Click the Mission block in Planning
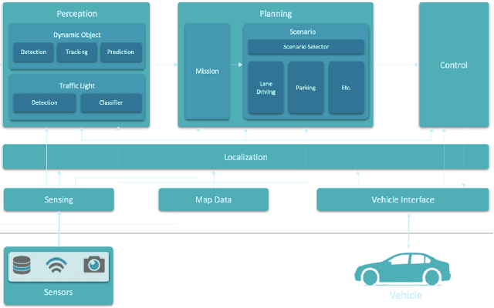Screen dimensions: 494x308 [x=207, y=72]
